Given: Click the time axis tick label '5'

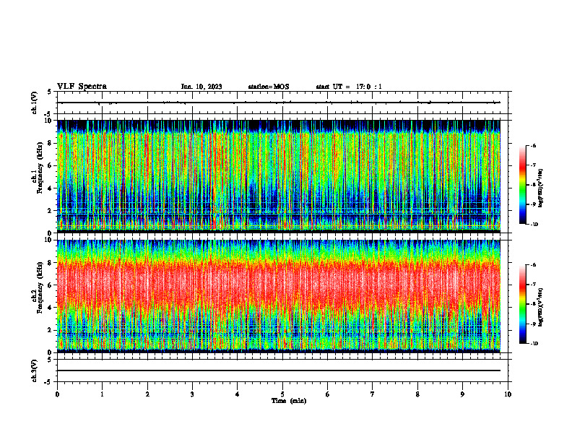Looking at the screenshot, I should 282,394.
